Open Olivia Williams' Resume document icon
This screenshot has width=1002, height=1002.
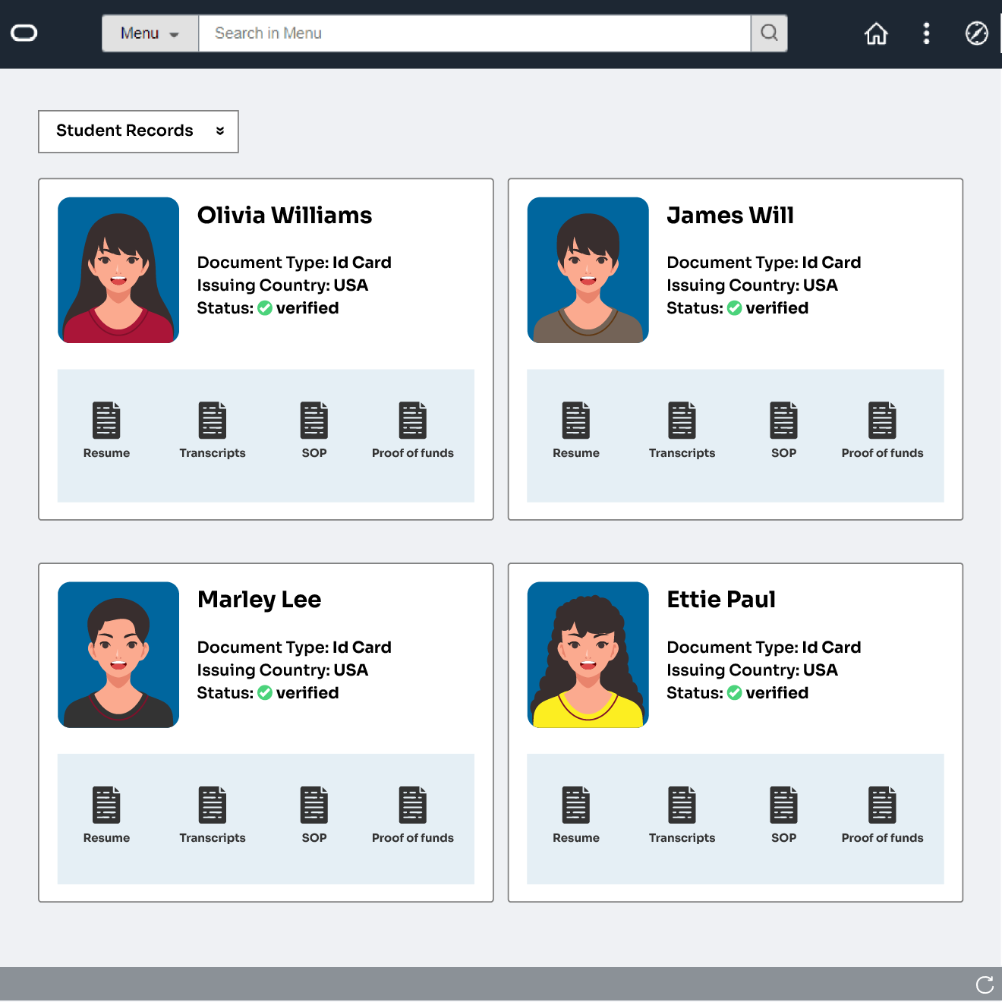106,420
